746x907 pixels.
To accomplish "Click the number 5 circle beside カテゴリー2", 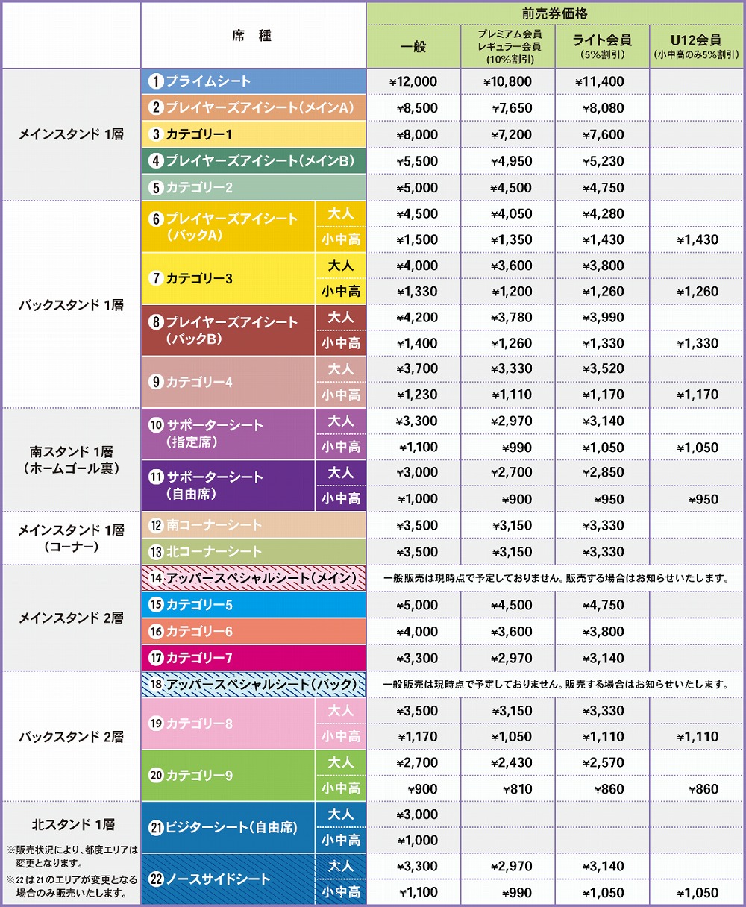I will click(x=156, y=188).
